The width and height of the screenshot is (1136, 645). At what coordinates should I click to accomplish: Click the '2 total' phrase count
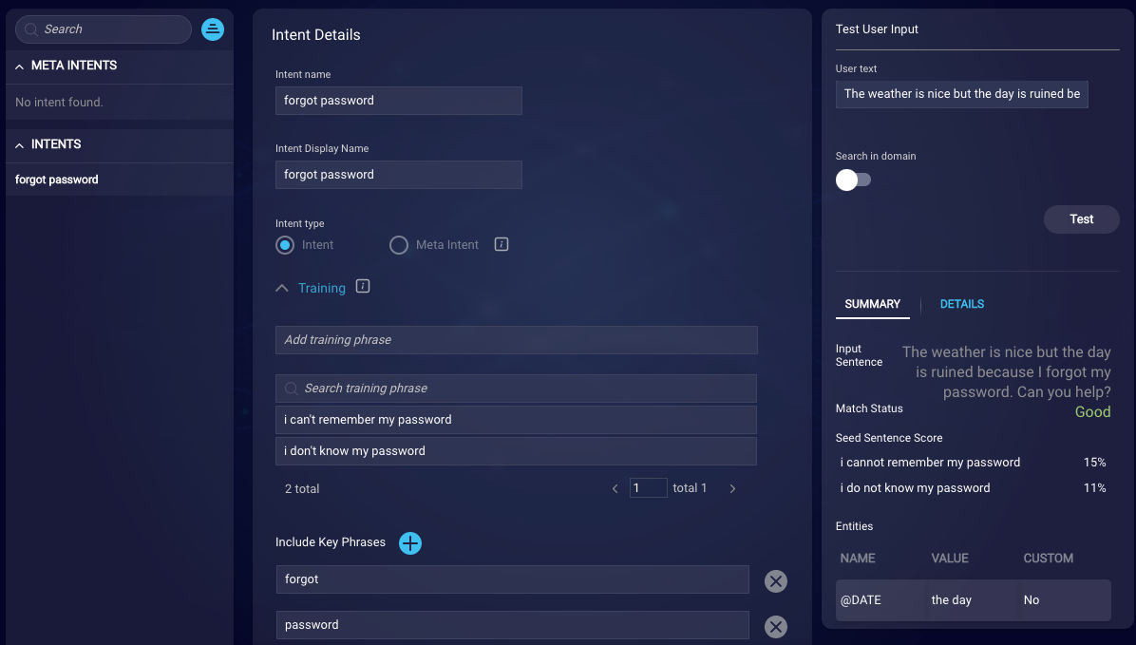[x=302, y=489]
